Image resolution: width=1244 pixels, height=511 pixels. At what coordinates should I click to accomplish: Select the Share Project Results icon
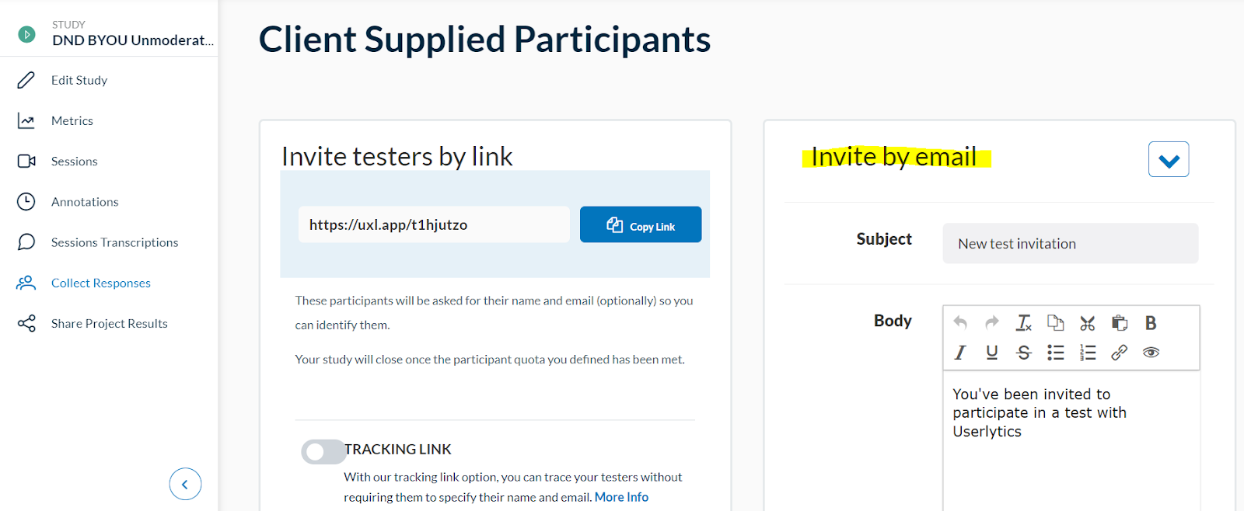[26, 323]
